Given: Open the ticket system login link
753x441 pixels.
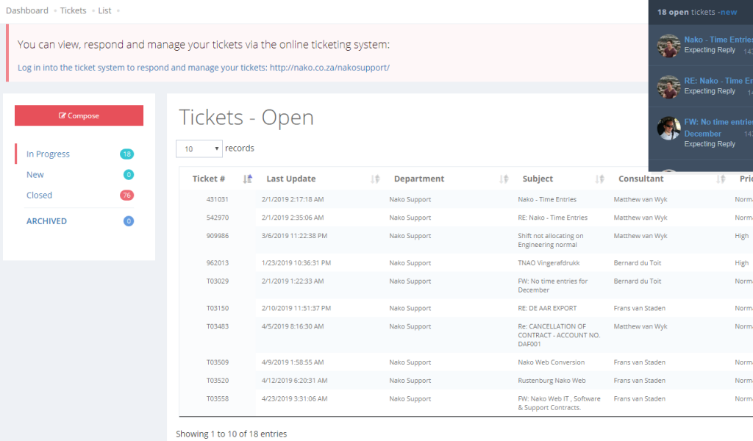Looking at the screenshot, I should coord(203,68).
